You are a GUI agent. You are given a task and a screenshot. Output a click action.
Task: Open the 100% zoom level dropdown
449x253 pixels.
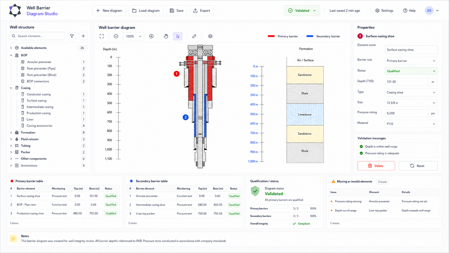point(133,36)
